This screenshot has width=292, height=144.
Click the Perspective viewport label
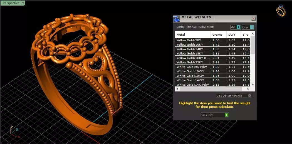pos(11,3)
